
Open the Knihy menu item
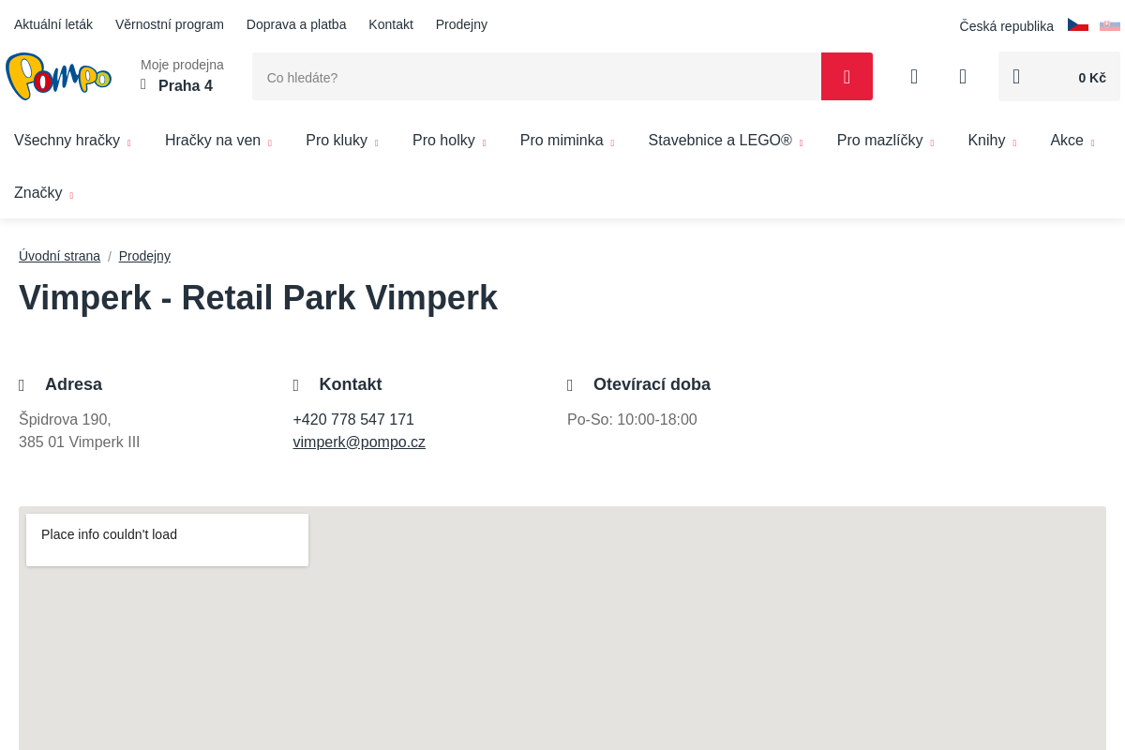[x=991, y=141]
